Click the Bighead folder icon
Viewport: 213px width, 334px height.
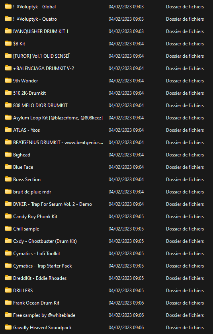tap(8, 154)
